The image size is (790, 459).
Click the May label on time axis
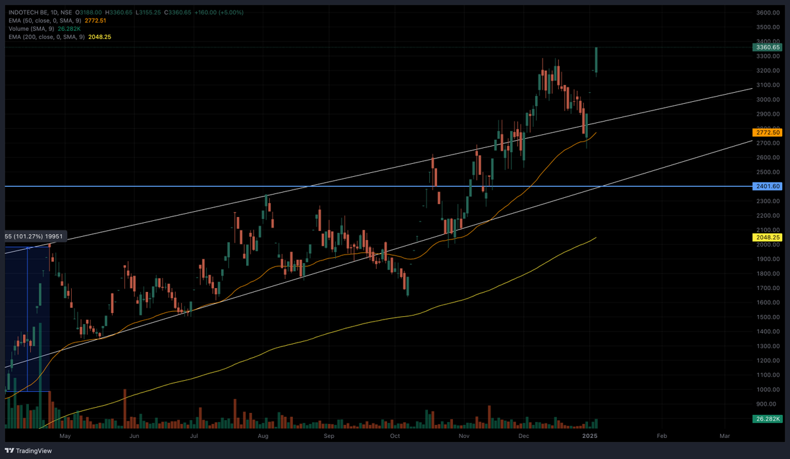click(65, 436)
